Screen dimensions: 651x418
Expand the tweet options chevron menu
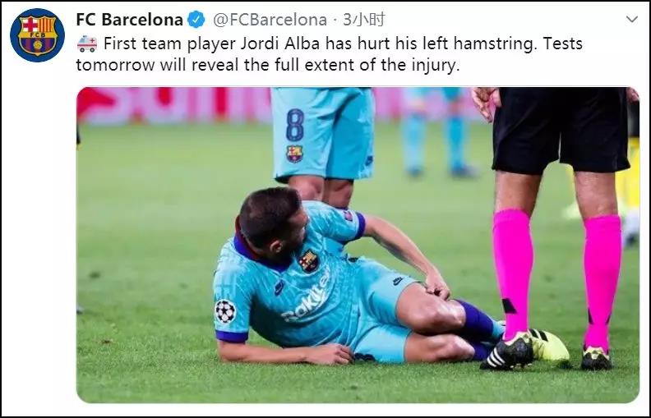tap(632, 19)
